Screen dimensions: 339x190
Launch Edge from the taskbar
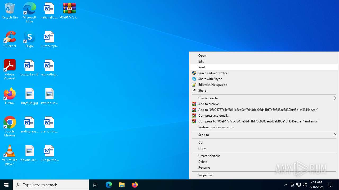tap(109, 185)
